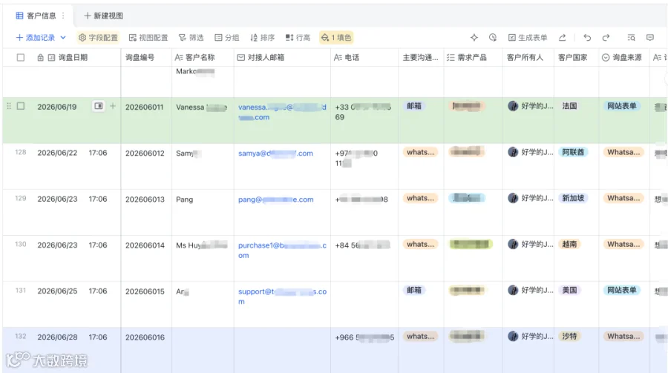Viewport: 668px width, 373px height.
Task: Select 网站表单 source tag in row 202606011
Action: click(621, 106)
